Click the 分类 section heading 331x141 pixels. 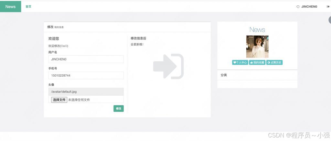tap(224, 75)
